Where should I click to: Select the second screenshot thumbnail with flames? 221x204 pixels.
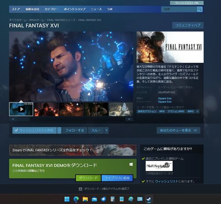46,109
